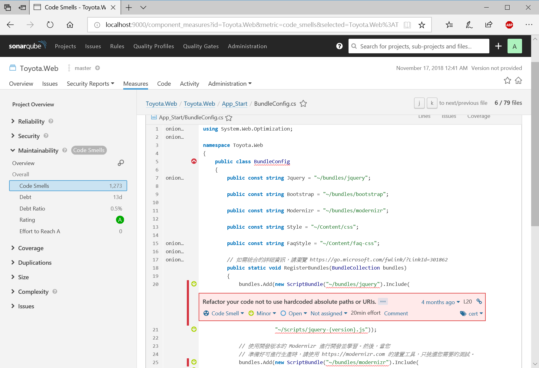Switch to project Code tab

click(x=164, y=83)
